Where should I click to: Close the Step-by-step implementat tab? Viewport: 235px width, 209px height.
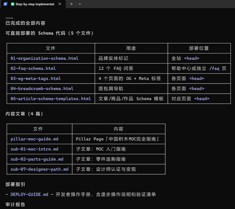click(60, 4)
